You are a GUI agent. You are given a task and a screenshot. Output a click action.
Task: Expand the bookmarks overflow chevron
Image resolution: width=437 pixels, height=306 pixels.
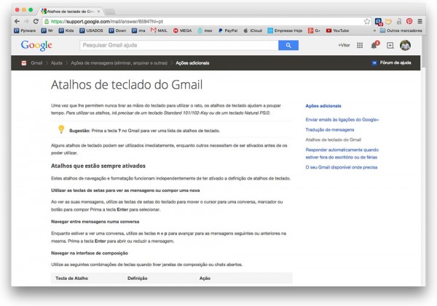pos(374,31)
